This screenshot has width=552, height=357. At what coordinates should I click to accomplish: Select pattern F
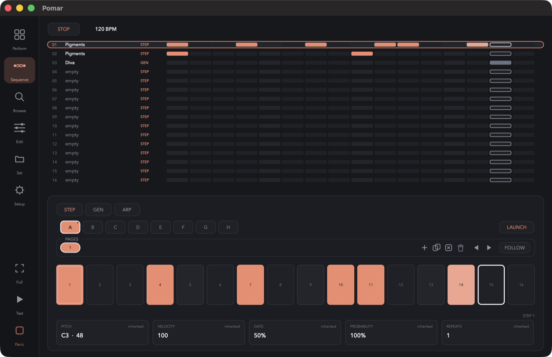(183, 227)
